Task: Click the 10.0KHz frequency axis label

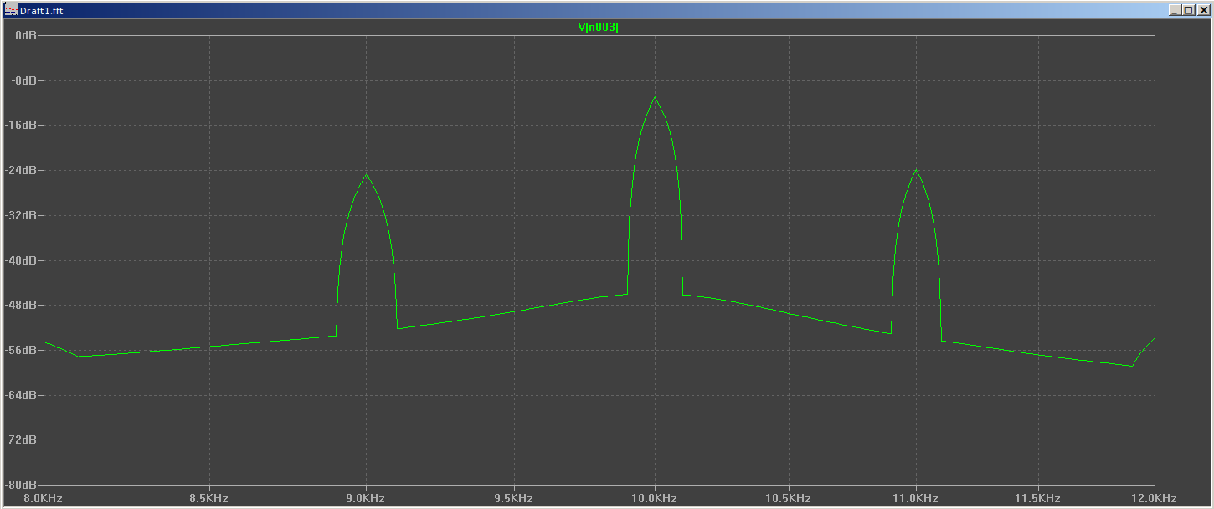Action: click(x=655, y=498)
